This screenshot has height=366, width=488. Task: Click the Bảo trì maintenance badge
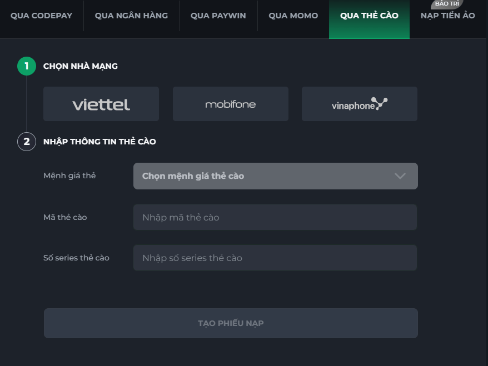[447, 4]
